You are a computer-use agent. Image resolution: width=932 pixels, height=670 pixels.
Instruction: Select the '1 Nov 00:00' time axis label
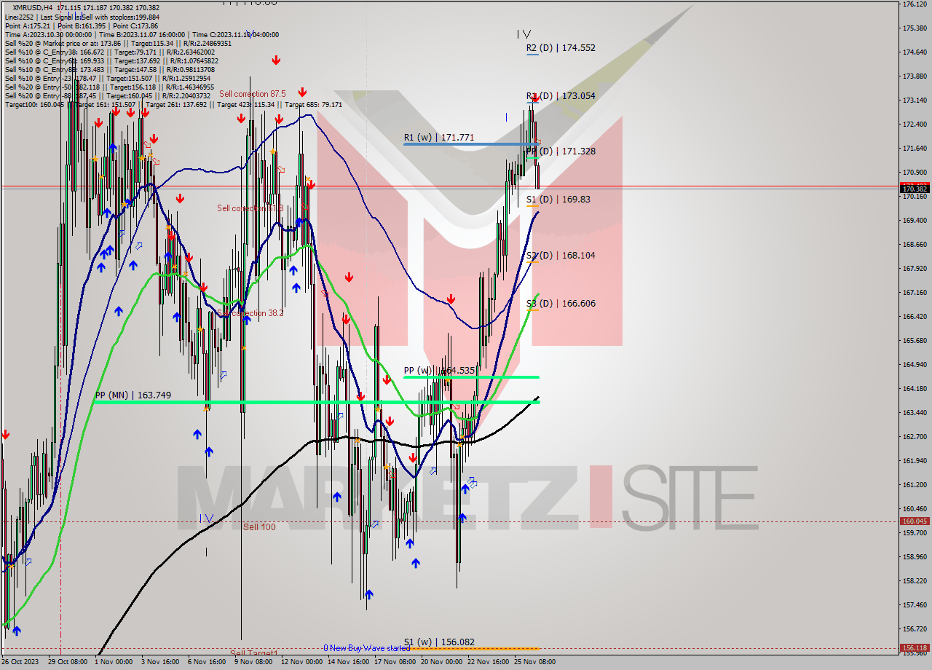tap(114, 662)
